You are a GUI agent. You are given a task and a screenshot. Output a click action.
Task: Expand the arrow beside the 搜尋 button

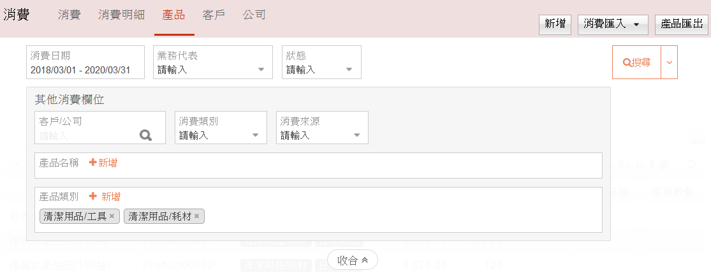coord(669,63)
